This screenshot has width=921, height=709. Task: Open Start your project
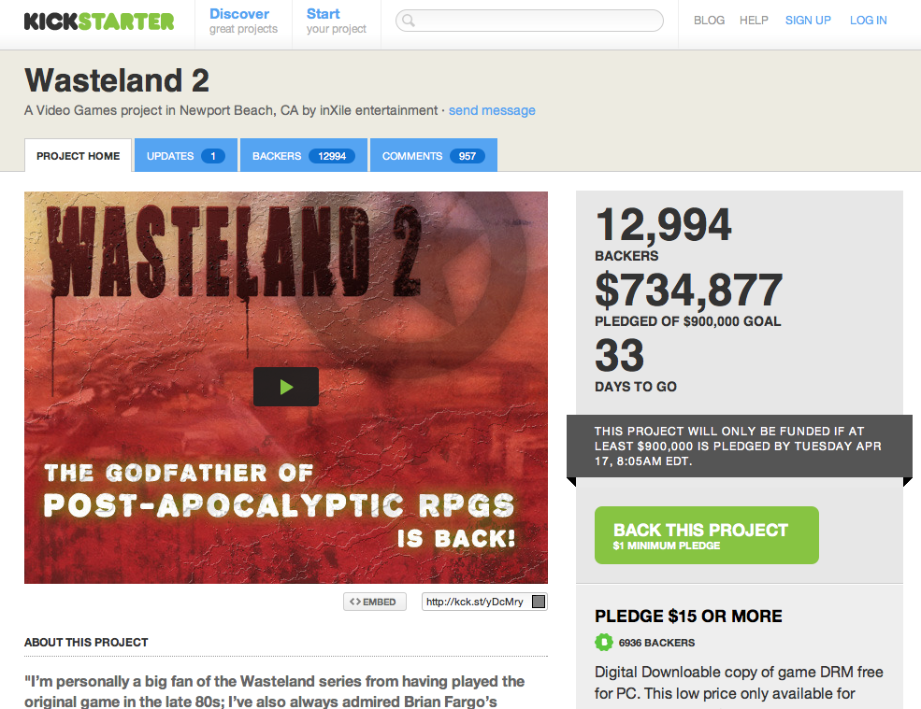pyautogui.click(x=336, y=21)
